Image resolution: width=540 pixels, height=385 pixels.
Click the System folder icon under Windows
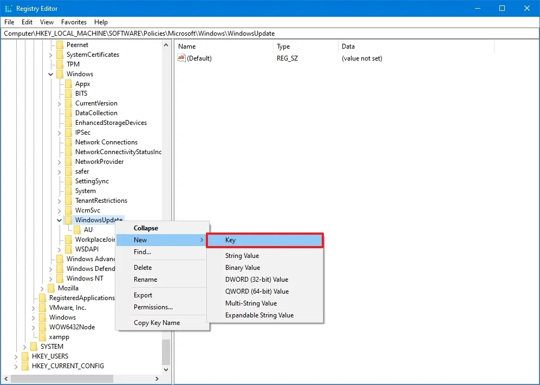coord(69,191)
